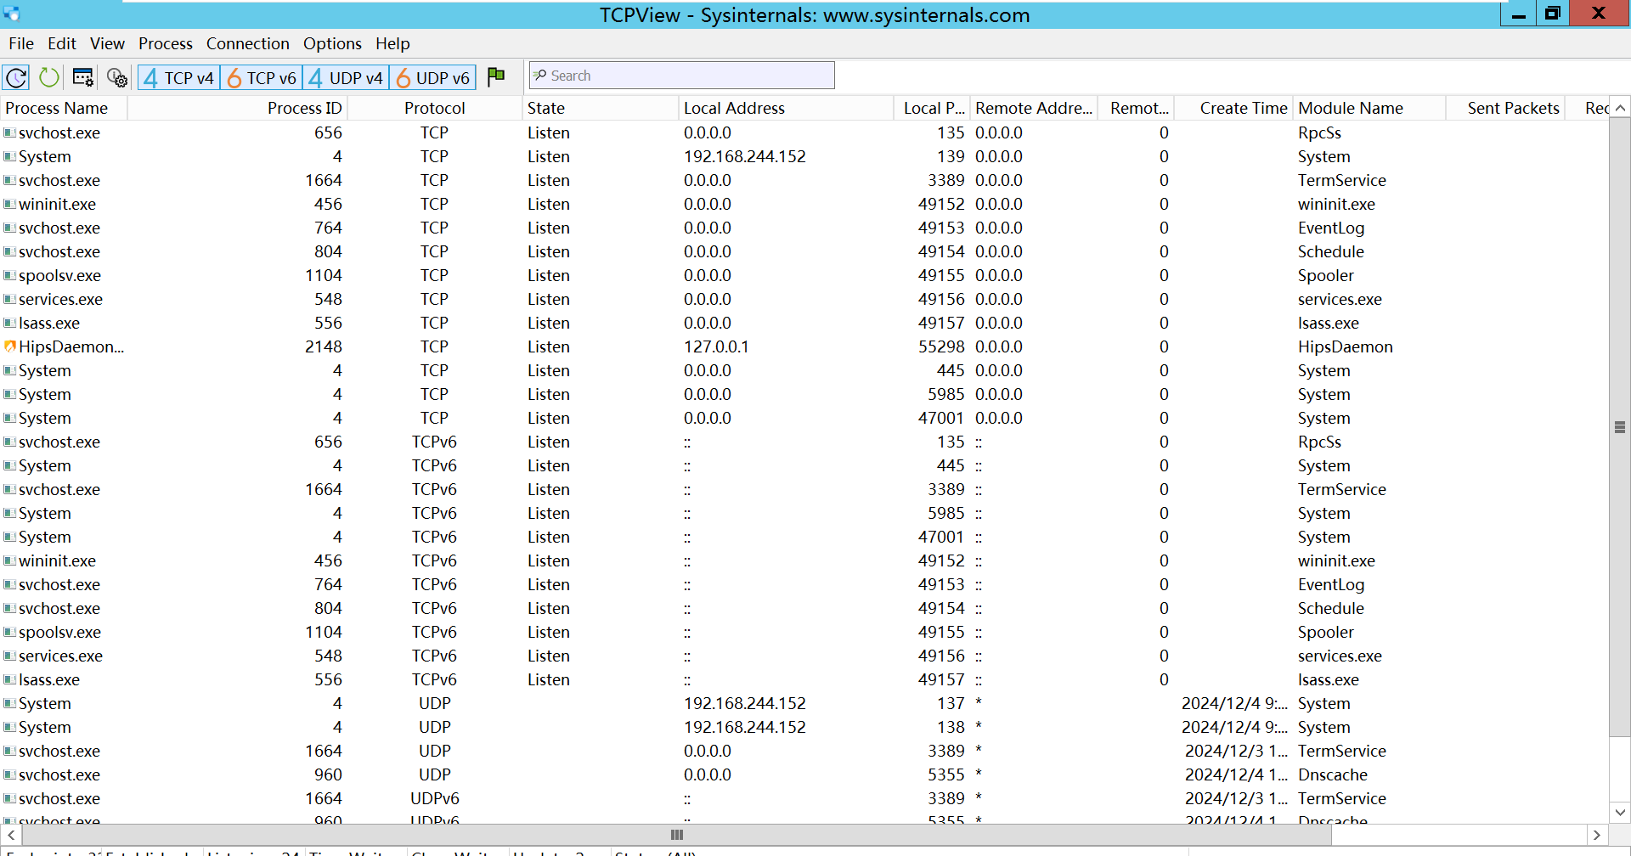Focus the Search input field
Image resolution: width=1631 pixels, height=856 pixels.
click(x=681, y=76)
